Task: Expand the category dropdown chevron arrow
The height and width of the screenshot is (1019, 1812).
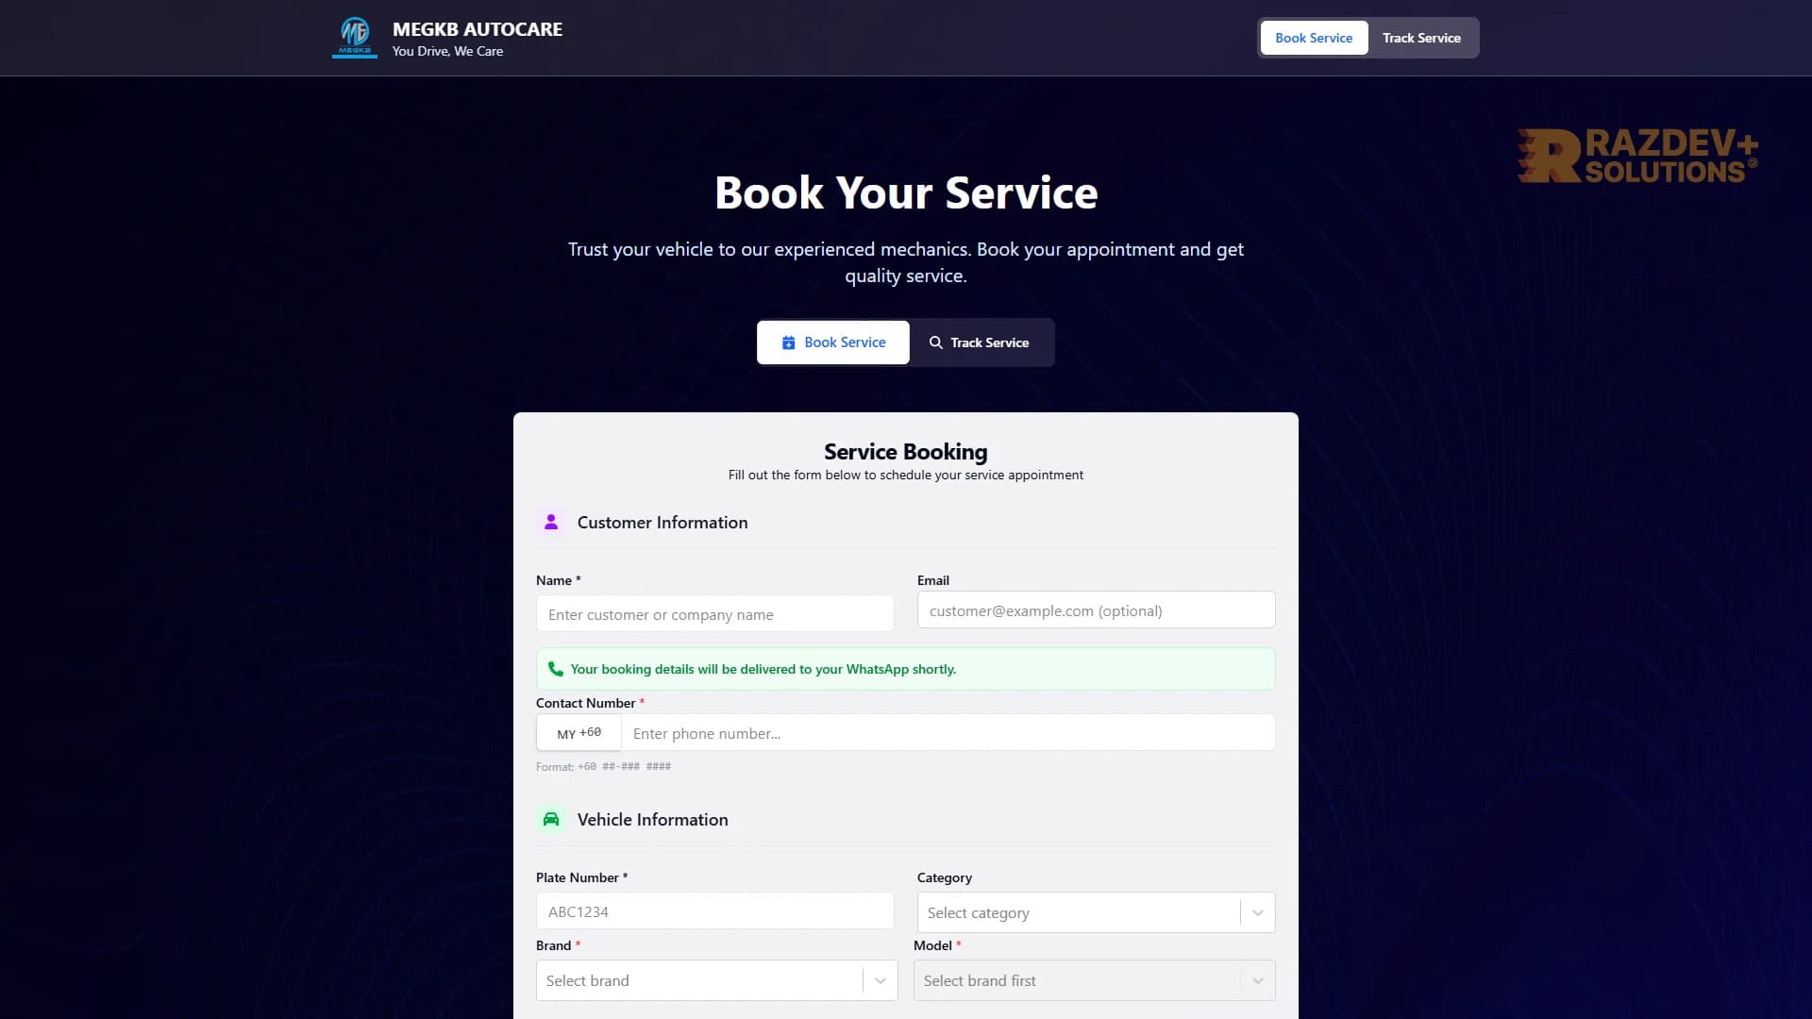Action: point(1258,912)
